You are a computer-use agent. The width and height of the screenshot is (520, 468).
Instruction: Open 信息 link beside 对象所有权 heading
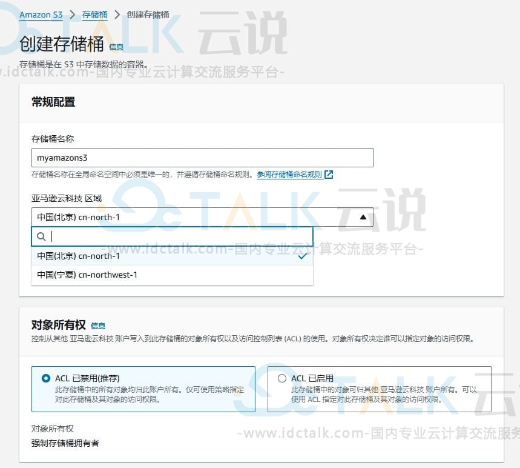click(x=98, y=326)
